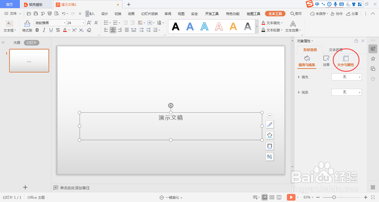The height and width of the screenshot is (202, 379).
Task: Open font color dropdown arrow
Action: coord(69,30)
